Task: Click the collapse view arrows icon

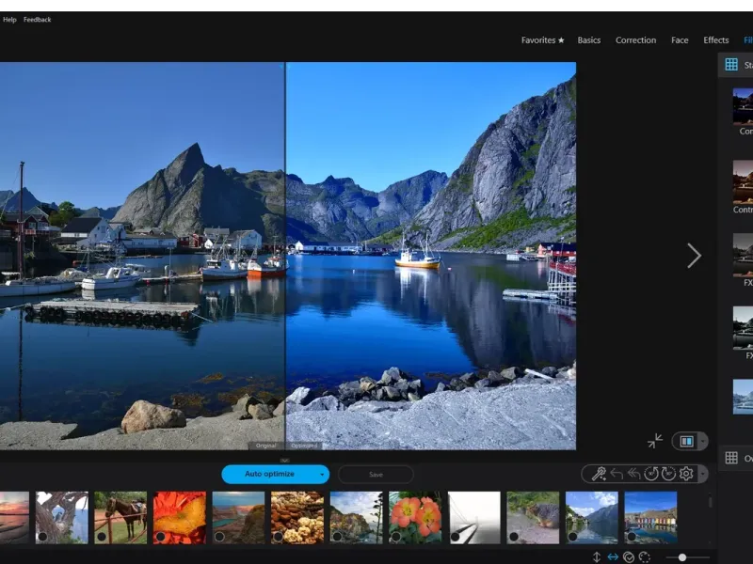Action: pos(655,441)
